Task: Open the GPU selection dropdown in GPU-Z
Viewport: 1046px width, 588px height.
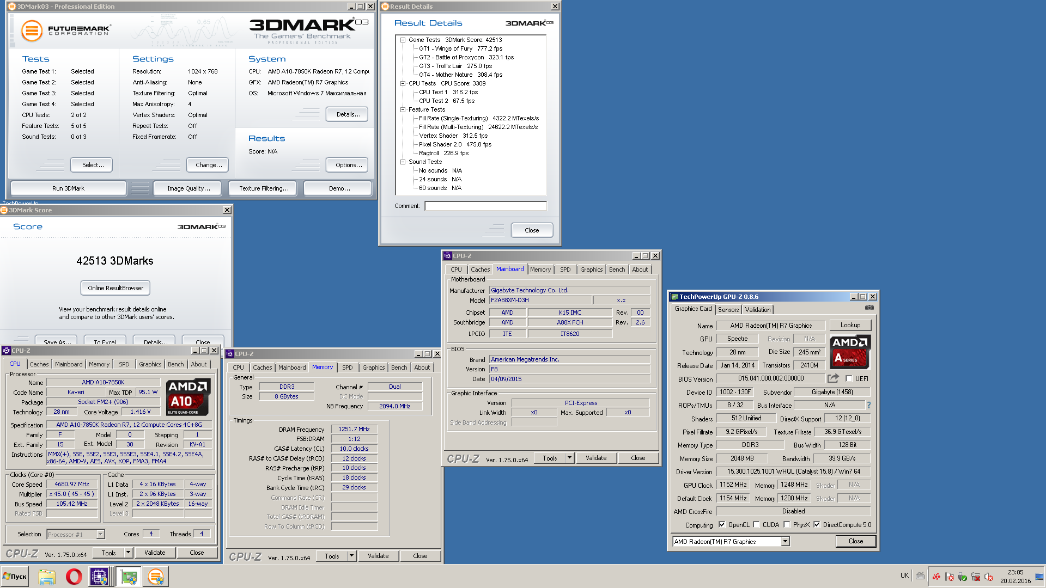Action: coord(786,541)
